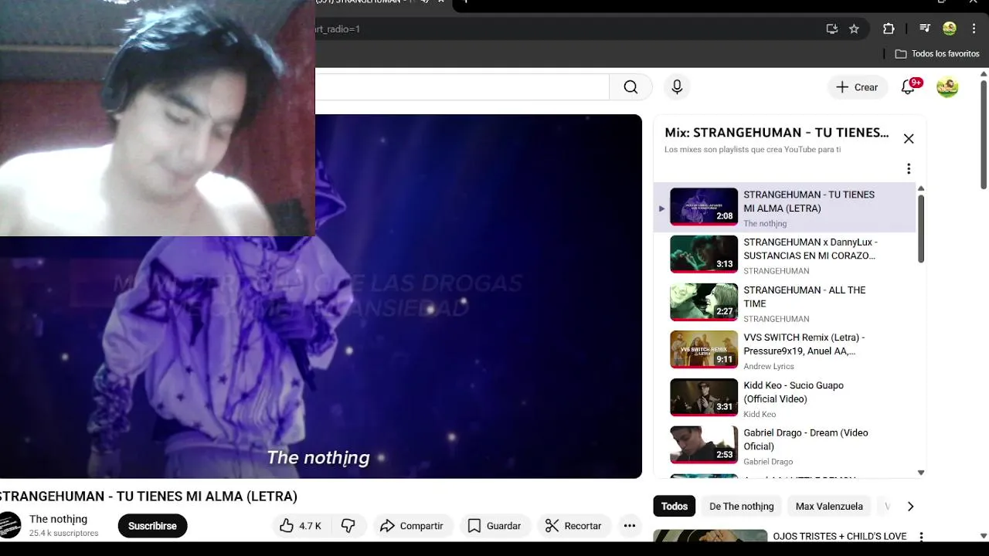
Task: Start voice search with microphone
Action: pos(677,87)
